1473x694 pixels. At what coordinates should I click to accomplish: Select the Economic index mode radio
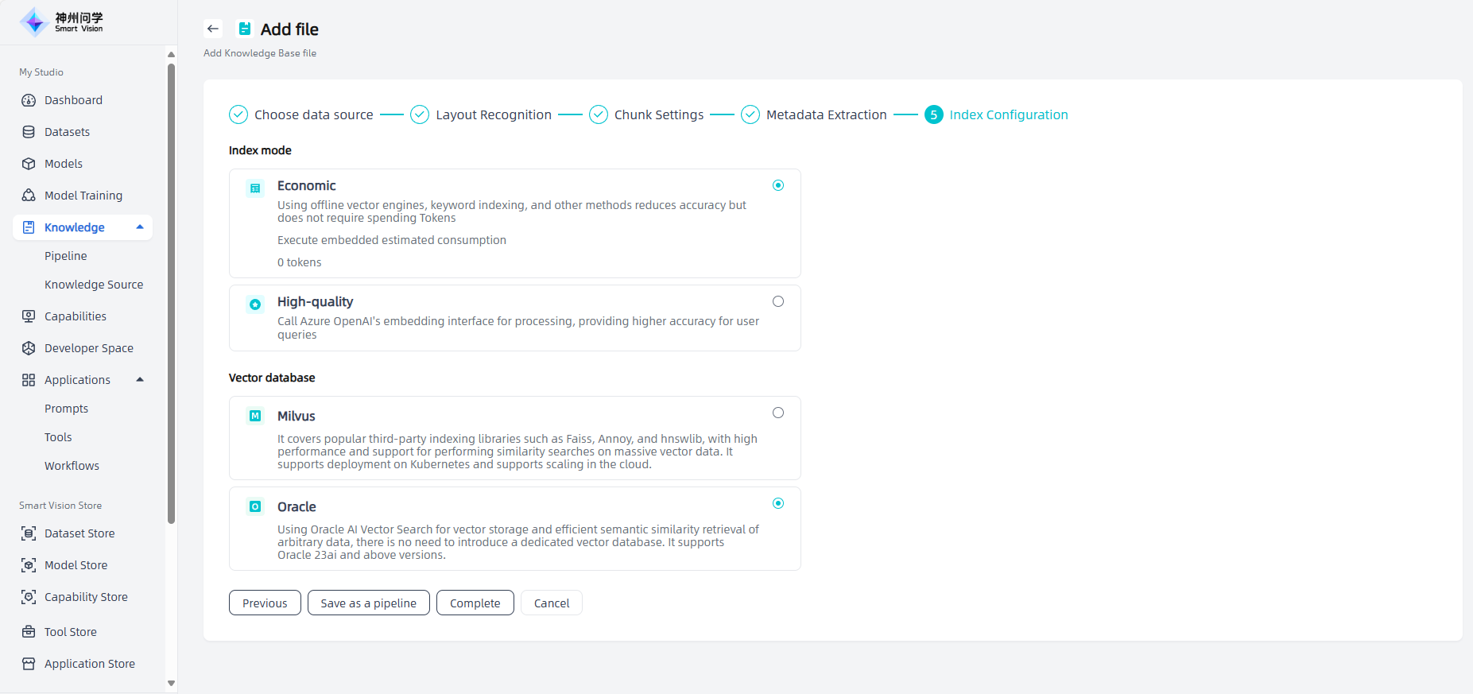tap(778, 185)
